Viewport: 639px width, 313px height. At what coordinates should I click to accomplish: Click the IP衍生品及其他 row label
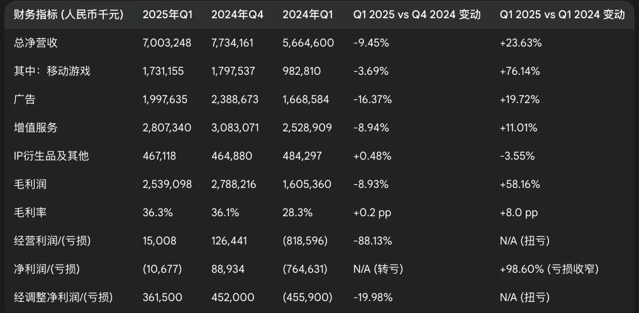[x=52, y=156]
